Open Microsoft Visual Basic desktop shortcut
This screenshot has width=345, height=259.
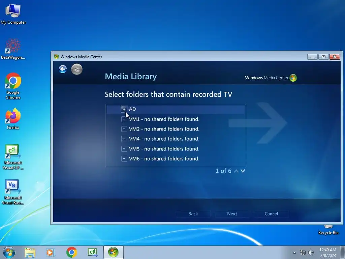[13, 192]
